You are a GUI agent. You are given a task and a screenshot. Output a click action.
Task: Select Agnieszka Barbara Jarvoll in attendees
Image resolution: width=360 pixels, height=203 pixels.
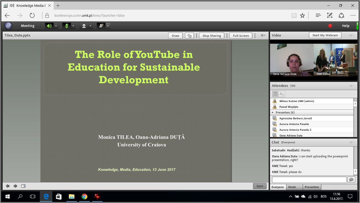(x=312, y=118)
